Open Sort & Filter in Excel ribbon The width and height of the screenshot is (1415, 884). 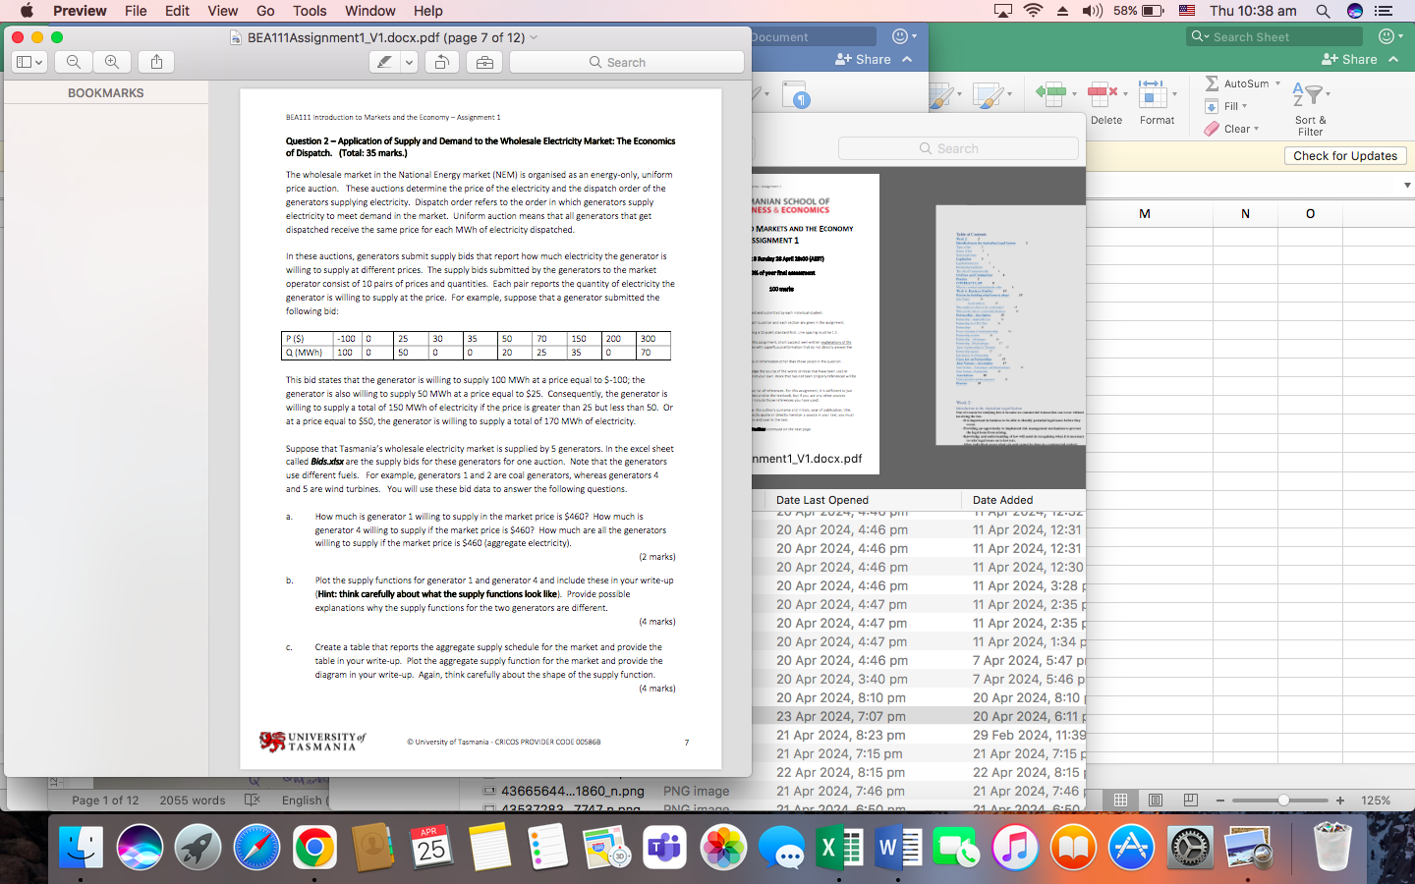point(1310,95)
